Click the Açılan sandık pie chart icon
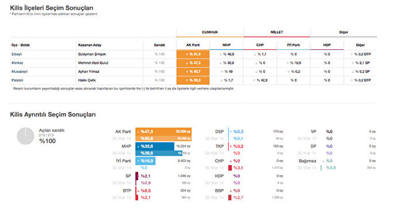The height and width of the screenshot is (209, 413). 26,136
